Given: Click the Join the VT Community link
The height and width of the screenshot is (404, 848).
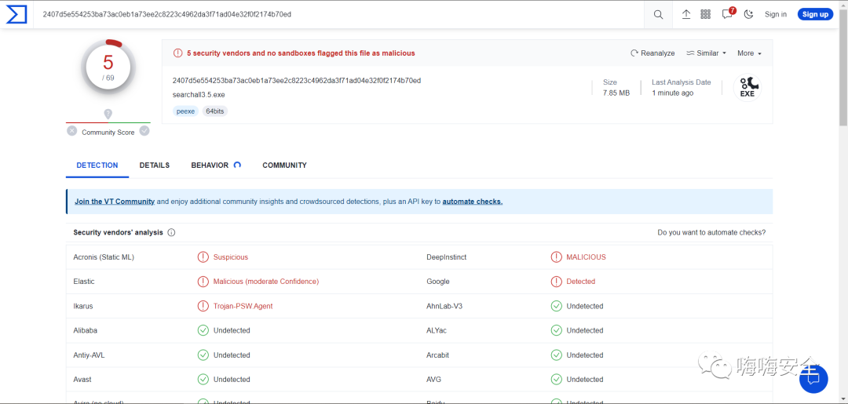Looking at the screenshot, I should pos(115,202).
